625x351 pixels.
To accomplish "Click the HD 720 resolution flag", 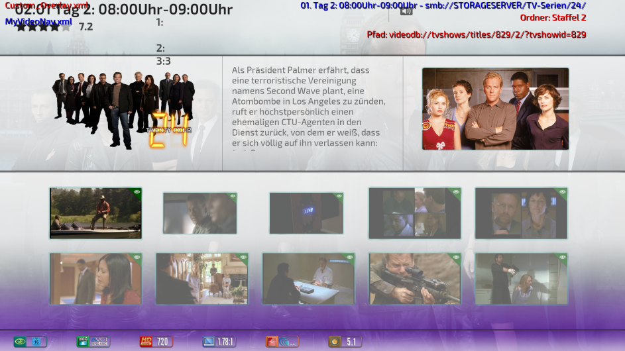I will [156, 342].
